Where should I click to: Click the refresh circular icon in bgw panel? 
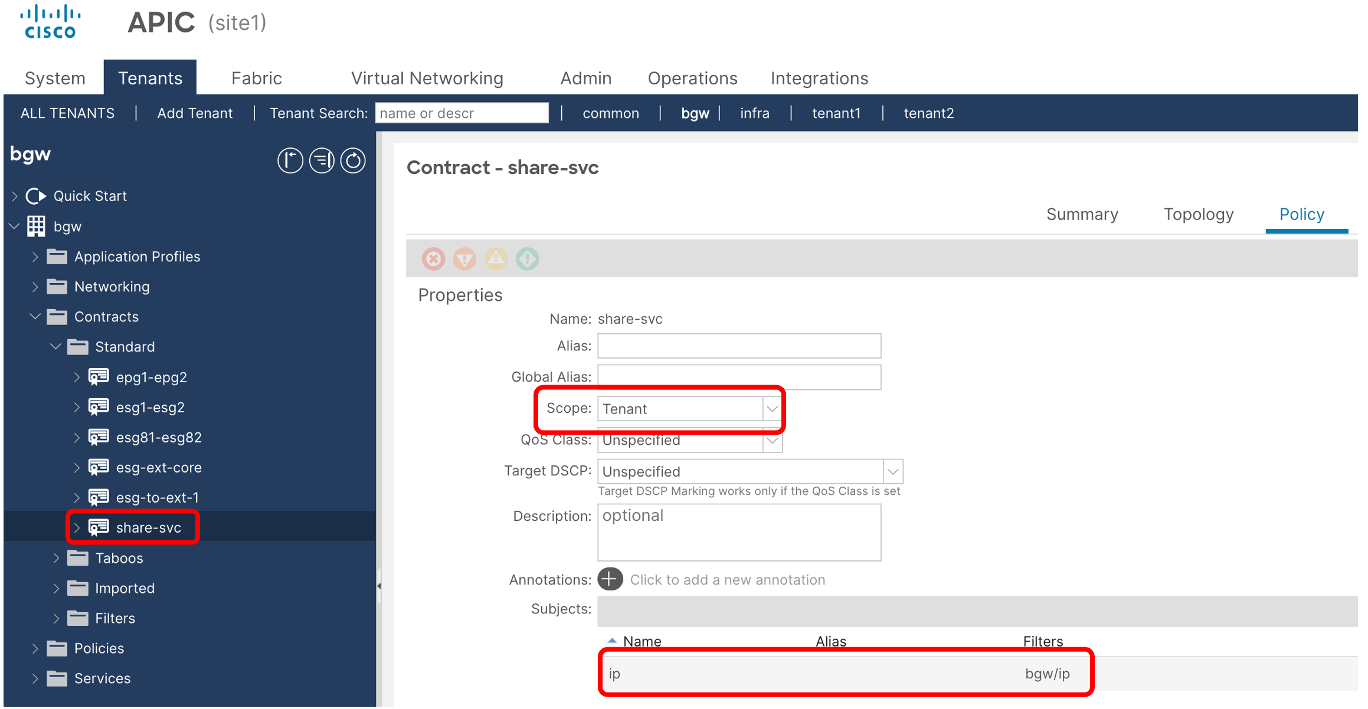click(353, 160)
